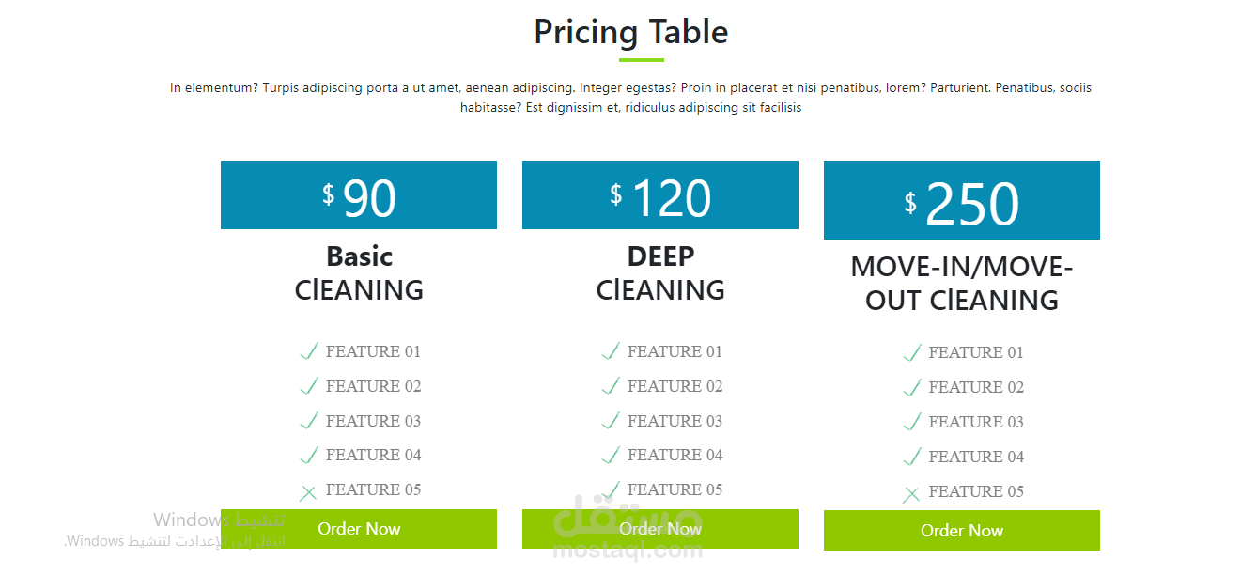Click the dollar sign in the 90 price header
Screen dimensions: 1256x574
pyautogui.click(x=328, y=194)
